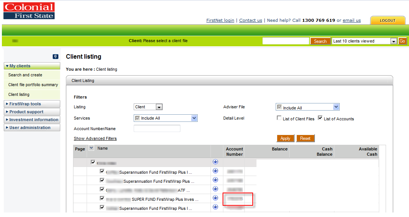The height and width of the screenshot is (217, 409).
Task: Enable the List of Client Files checkbox
Action: pyautogui.click(x=279, y=118)
